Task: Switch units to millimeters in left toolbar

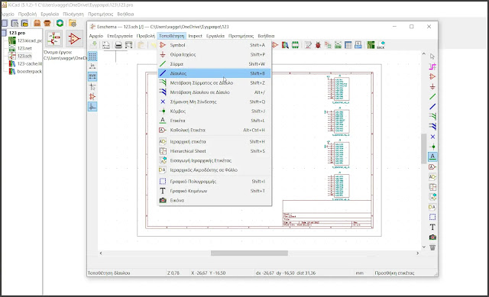Action: (92, 76)
